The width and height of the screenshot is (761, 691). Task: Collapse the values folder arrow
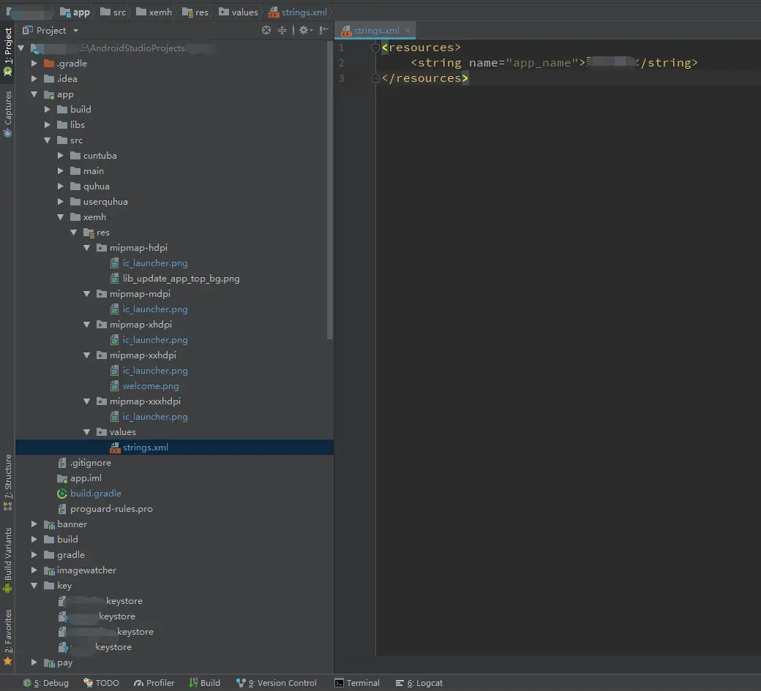(86, 432)
